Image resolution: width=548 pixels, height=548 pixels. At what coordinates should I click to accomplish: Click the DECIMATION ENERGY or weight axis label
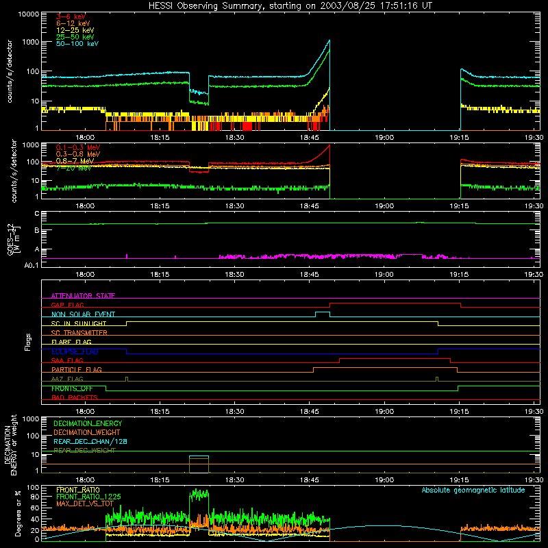tap(10, 445)
